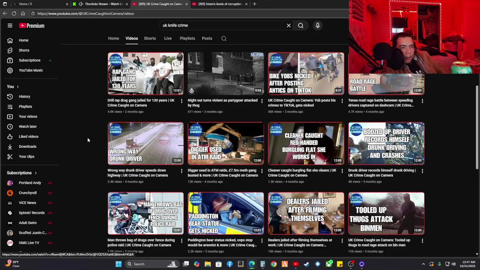This screenshot has height=270, width=480.
Task: Open options for Wrong way drunk driver video
Action: 181,171
